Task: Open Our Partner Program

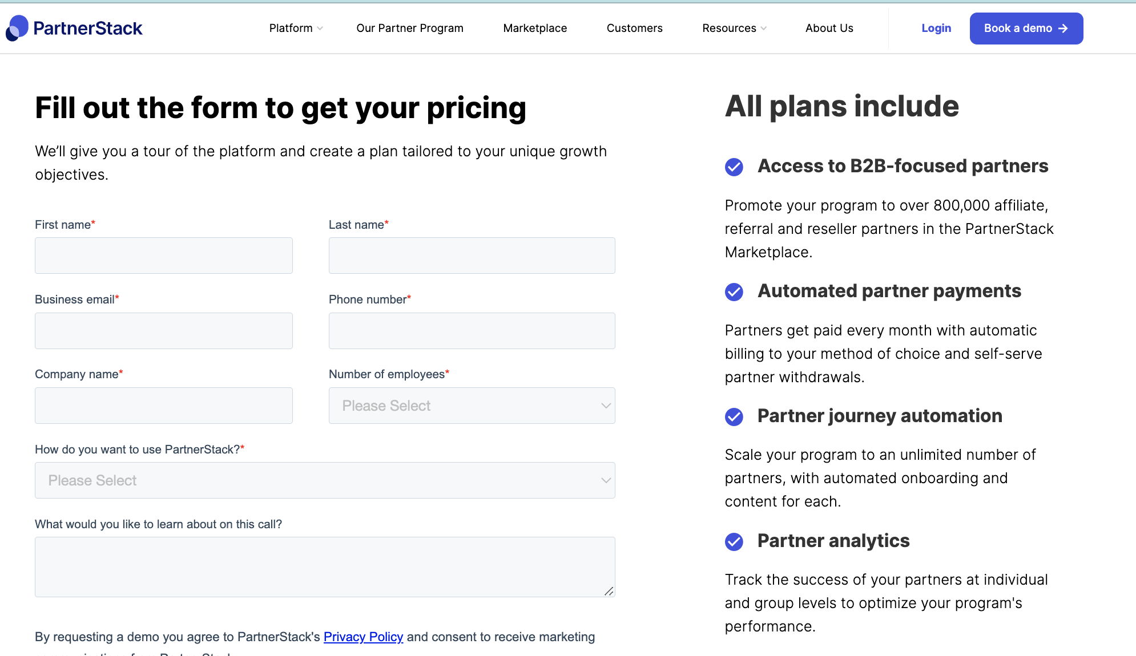Action: (409, 28)
